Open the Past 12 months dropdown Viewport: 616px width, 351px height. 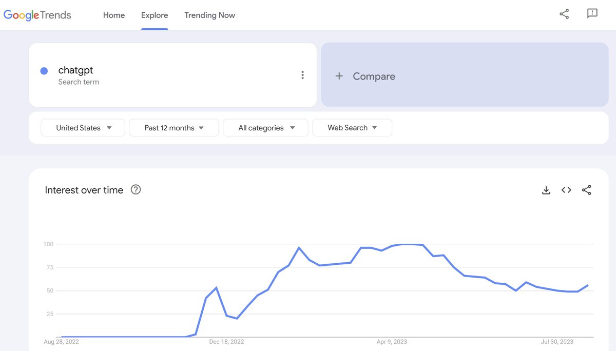174,128
